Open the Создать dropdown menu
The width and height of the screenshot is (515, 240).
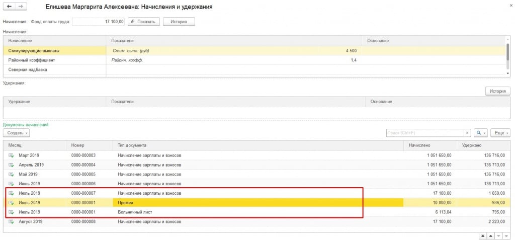point(17,133)
